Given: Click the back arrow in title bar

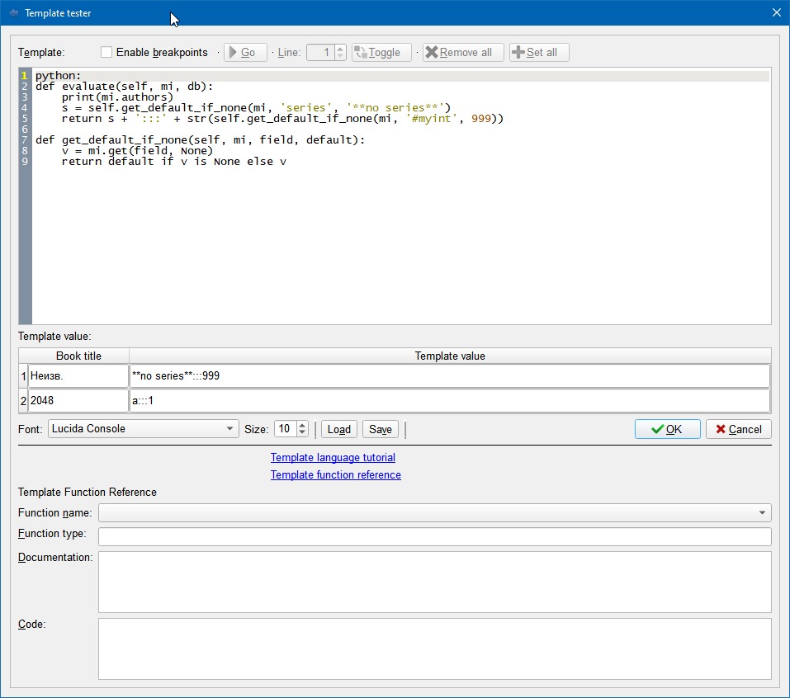Looking at the screenshot, I should pyautogui.click(x=13, y=13).
